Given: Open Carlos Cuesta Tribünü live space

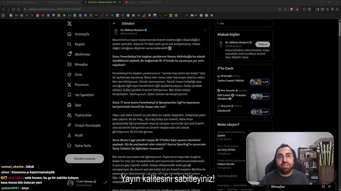Looking at the screenshot, I should coord(243,79).
